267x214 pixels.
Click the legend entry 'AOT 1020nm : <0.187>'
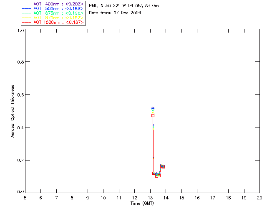pyautogui.click(x=53, y=22)
